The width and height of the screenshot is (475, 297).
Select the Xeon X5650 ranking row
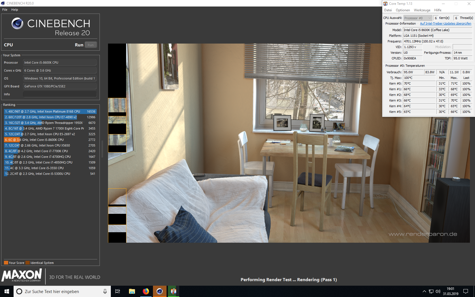50,145
